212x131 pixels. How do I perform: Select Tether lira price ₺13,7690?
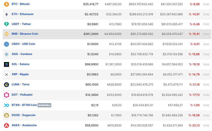point(115,24)
